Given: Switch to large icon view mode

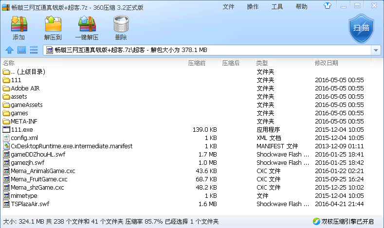Looking at the screenshot, I should [21, 50].
